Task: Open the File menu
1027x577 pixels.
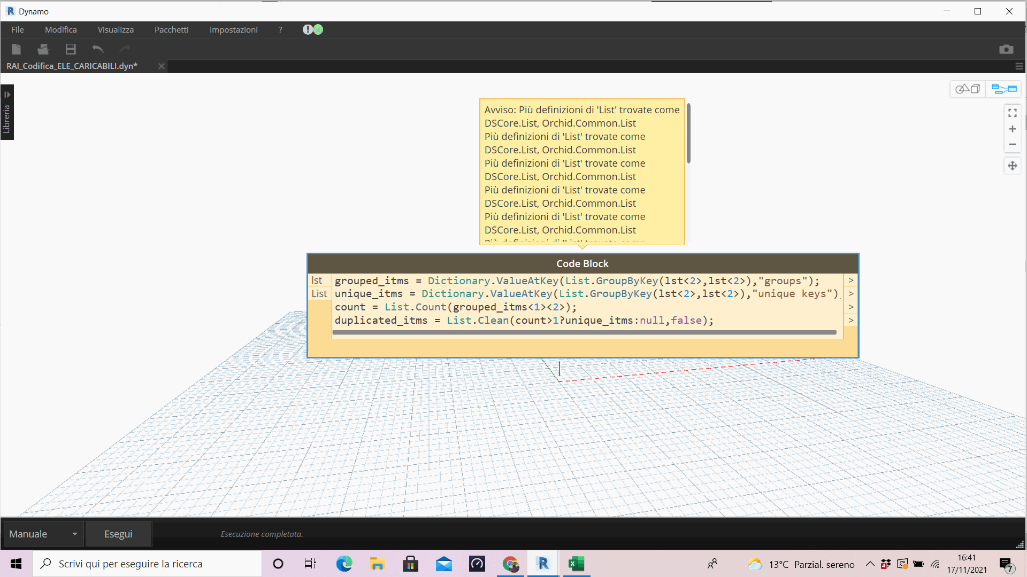Action: 18,30
